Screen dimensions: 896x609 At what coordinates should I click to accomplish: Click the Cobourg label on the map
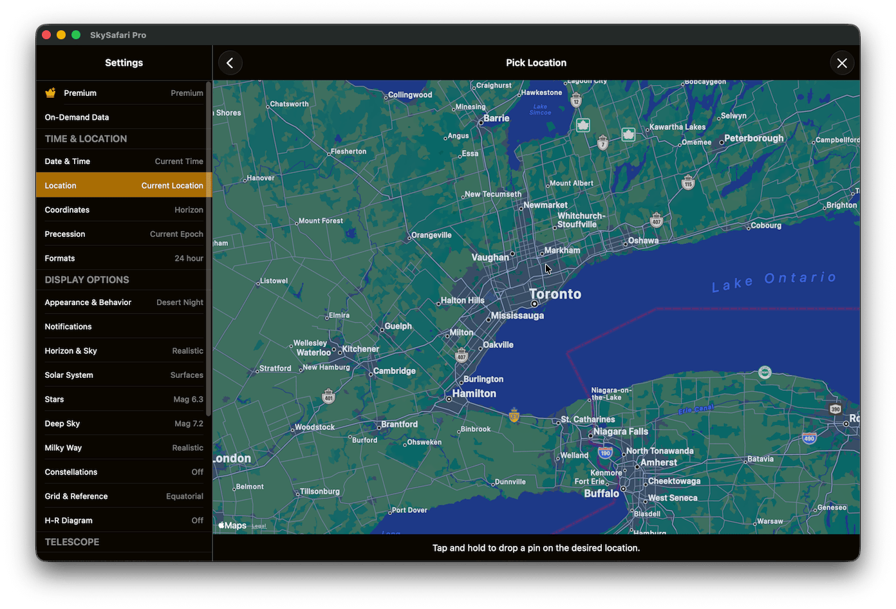[x=766, y=225]
